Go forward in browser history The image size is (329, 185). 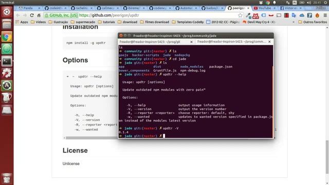pyautogui.click(x=25, y=15)
